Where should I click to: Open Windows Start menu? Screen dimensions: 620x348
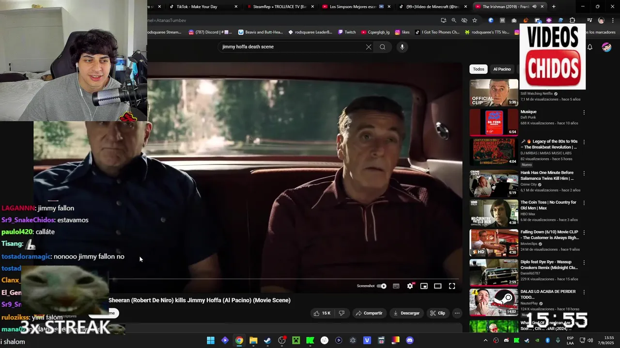(x=211, y=341)
